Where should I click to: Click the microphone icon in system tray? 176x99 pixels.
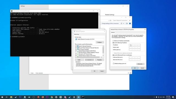click(156, 97)
